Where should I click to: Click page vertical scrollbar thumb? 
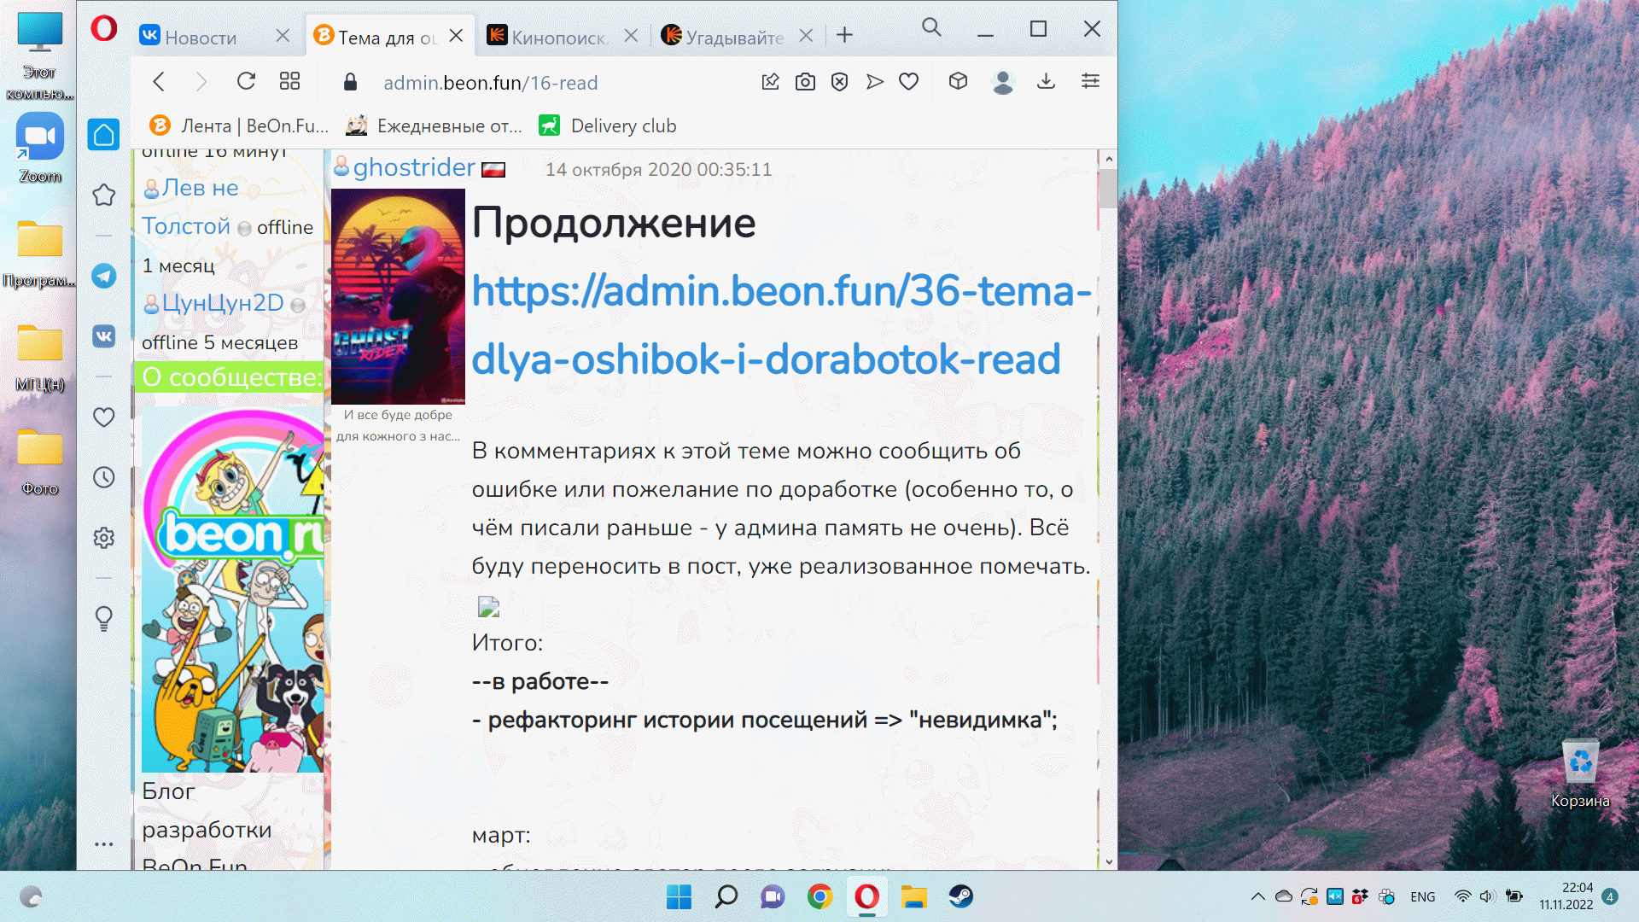pos(1108,190)
